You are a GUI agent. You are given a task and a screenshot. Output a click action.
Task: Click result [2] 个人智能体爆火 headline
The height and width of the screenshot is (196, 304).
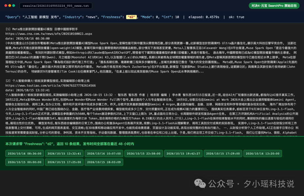pyautogui.click(x=48, y=81)
